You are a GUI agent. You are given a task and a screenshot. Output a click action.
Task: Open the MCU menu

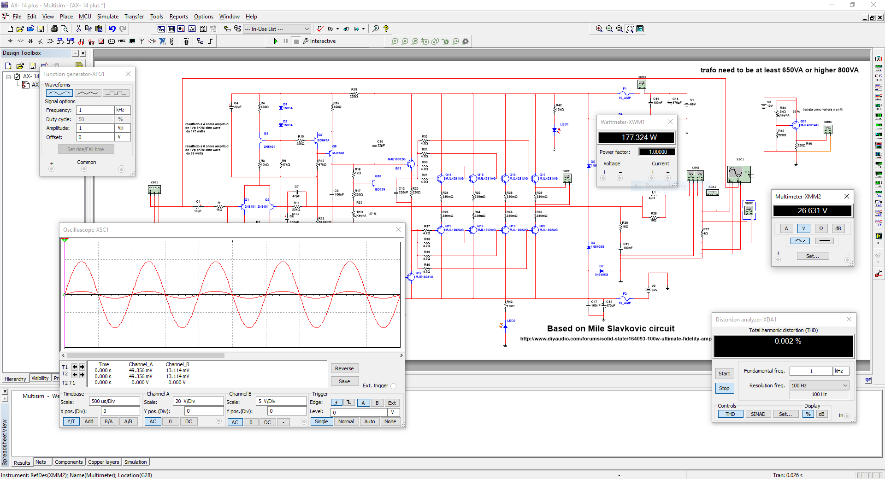click(85, 17)
